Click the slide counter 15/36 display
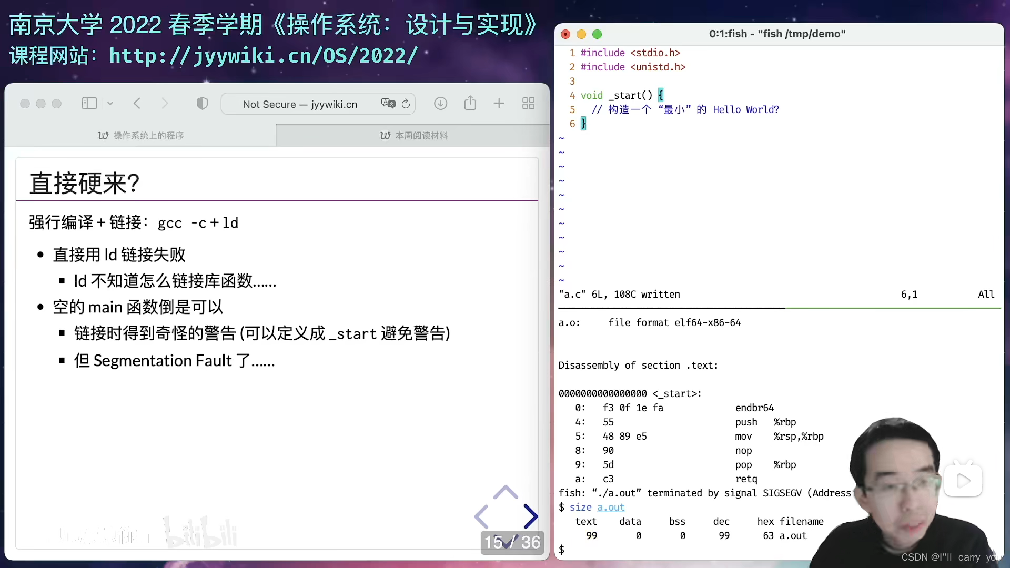 click(x=512, y=542)
